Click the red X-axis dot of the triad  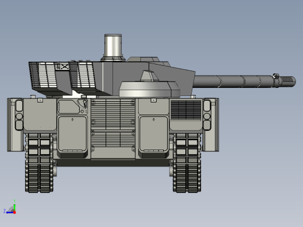[x=15, y=212]
